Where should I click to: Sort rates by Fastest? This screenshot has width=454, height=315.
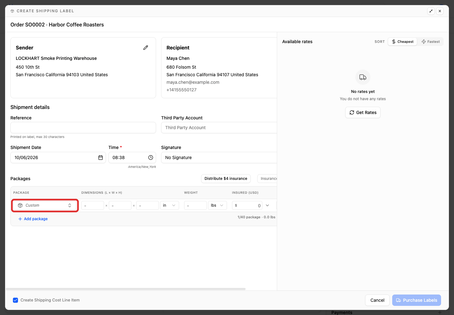pos(431,42)
